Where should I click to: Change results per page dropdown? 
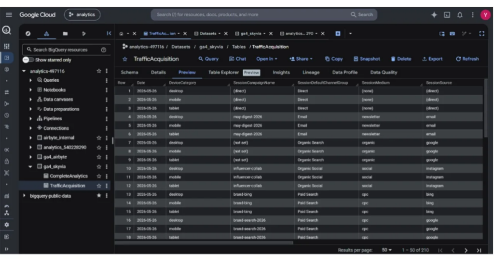pyautogui.click(x=386, y=250)
